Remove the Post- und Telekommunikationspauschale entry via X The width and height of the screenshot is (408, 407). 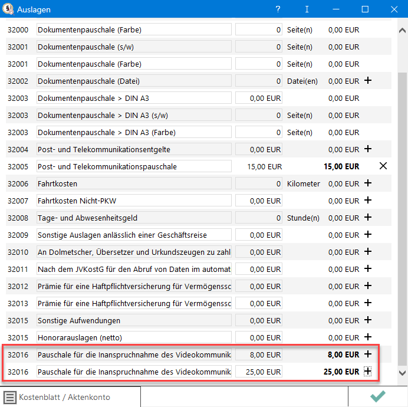pos(383,166)
